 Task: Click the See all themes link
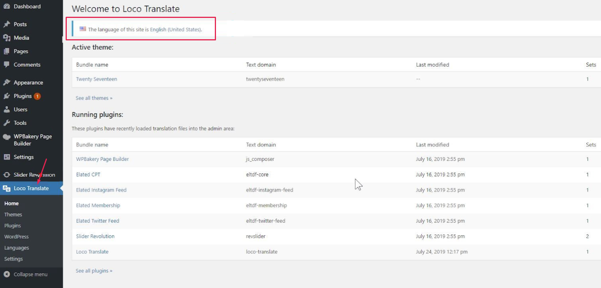point(94,98)
